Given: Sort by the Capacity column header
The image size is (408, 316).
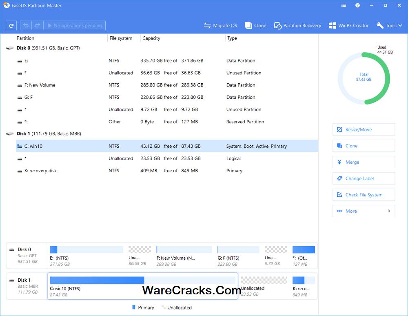Looking at the screenshot, I should [x=151, y=38].
